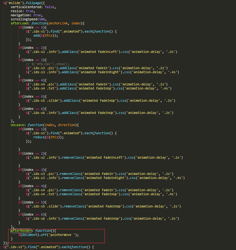236x250 pixels.
Task: Click the "$('#slide').fullpage({" line
Action: pyautogui.click(x=24, y=3)
